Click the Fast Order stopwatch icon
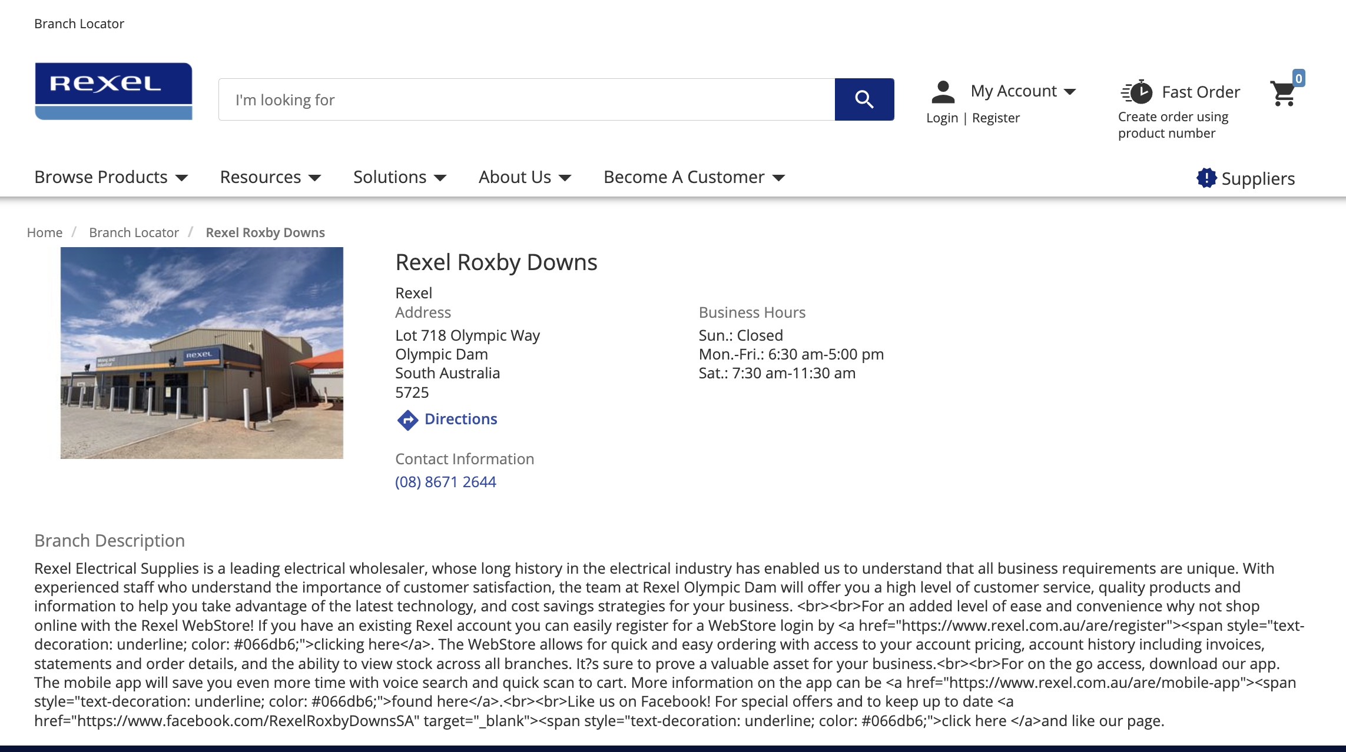1346x752 pixels. click(x=1136, y=92)
